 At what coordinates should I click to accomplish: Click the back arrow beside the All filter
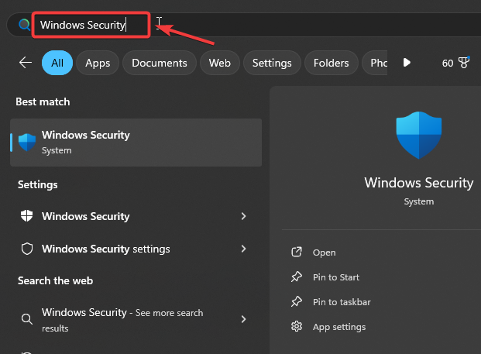tap(26, 63)
